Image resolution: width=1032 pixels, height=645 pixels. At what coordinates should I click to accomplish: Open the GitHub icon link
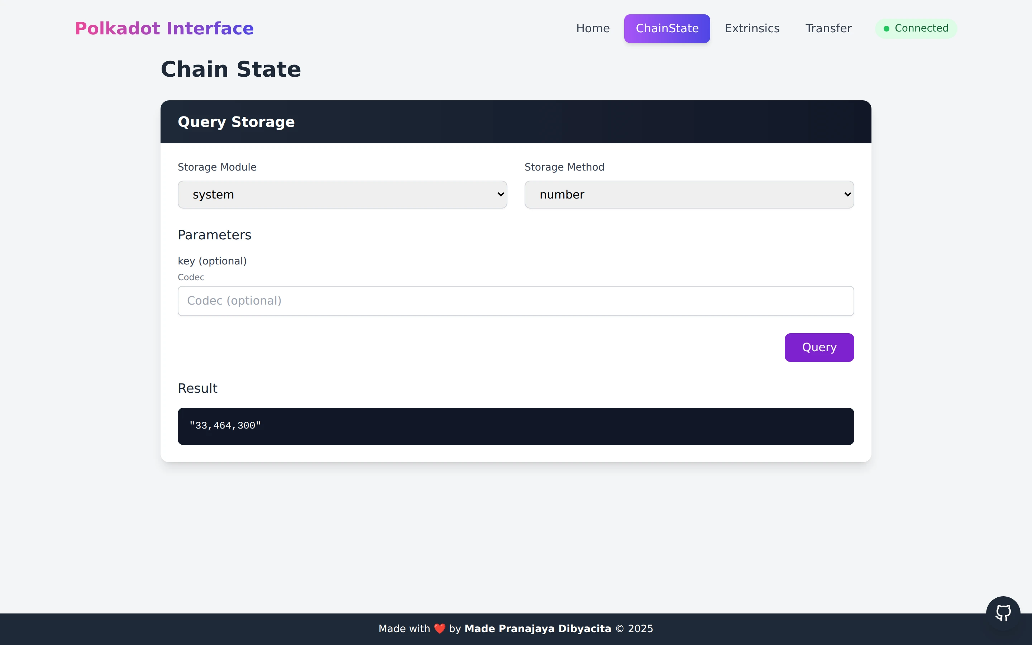coord(1003,613)
